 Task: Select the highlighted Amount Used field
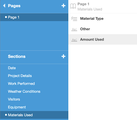[103, 39]
